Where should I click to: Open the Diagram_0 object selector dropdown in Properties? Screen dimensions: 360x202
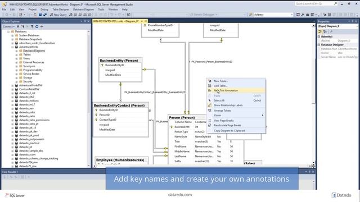(357, 26)
